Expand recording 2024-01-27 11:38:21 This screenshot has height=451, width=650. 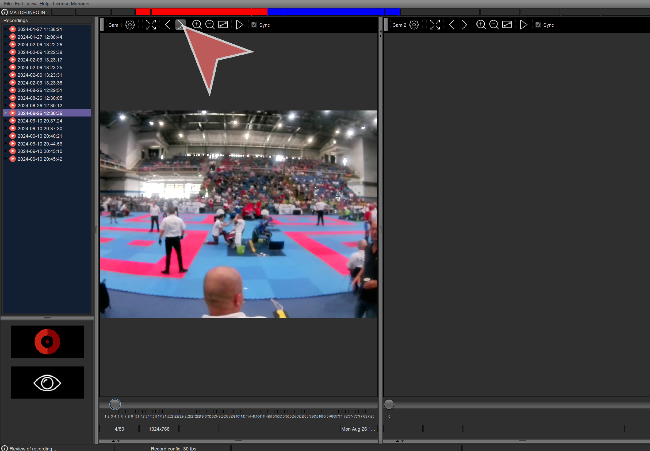(6, 29)
